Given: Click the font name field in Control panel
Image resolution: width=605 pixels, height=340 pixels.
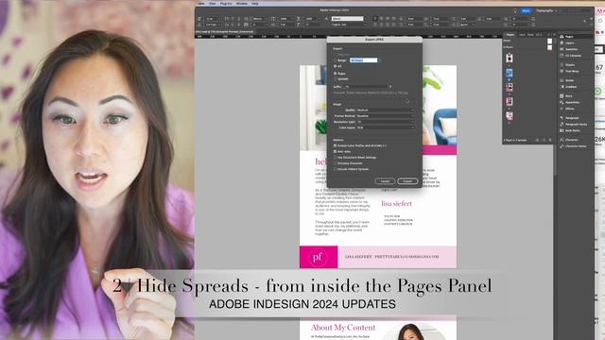Looking at the screenshot, I should pos(347,19).
